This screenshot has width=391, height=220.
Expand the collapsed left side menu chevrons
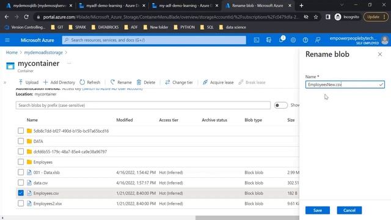4,82
